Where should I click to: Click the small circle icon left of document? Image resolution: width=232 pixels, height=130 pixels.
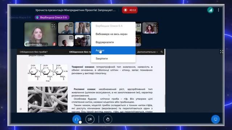(21, 109)
